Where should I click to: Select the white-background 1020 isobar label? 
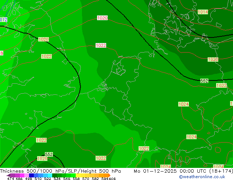tap(102, 18)
